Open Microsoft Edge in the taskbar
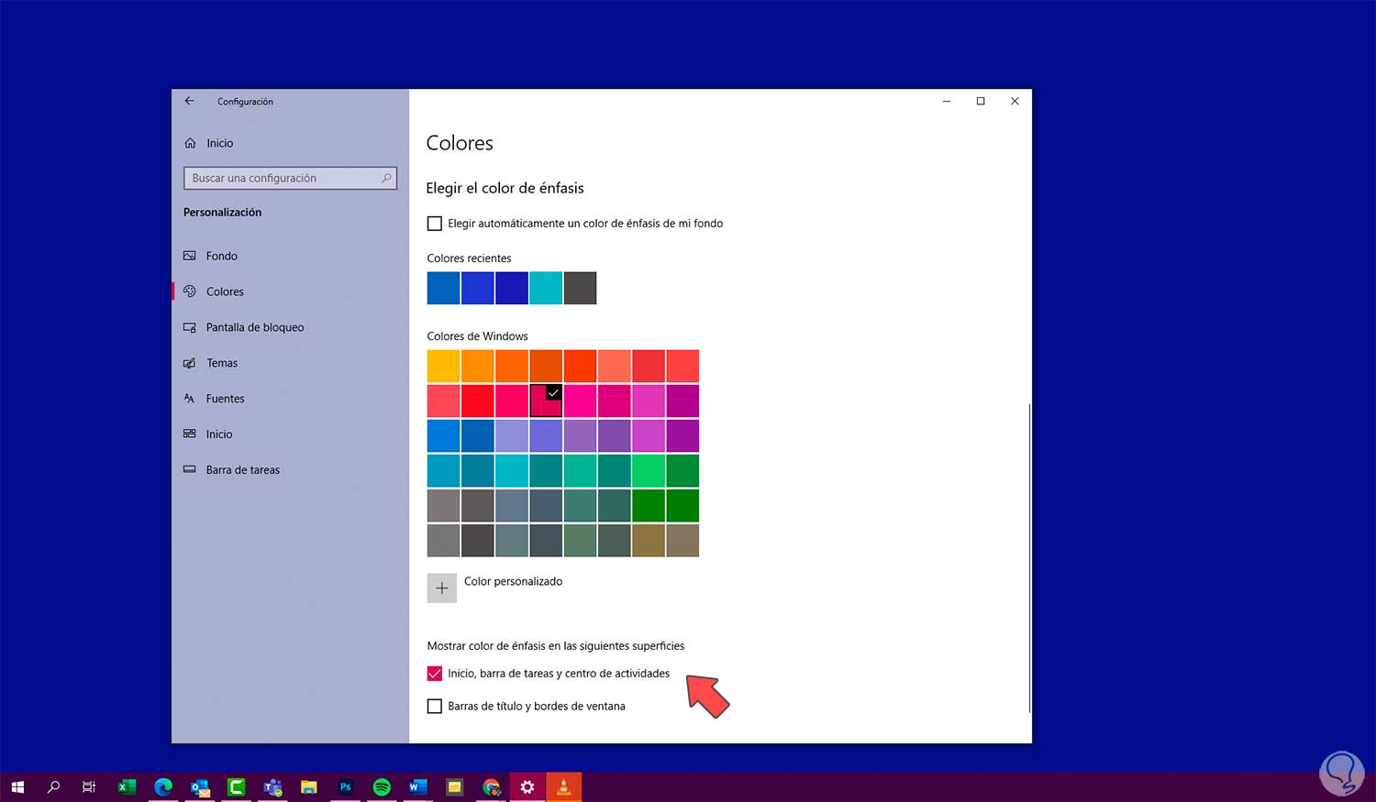The image size is (1376, 802). coord(163,787)
